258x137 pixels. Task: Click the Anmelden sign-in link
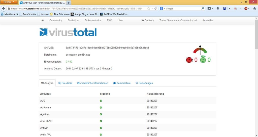click(208, 20)
